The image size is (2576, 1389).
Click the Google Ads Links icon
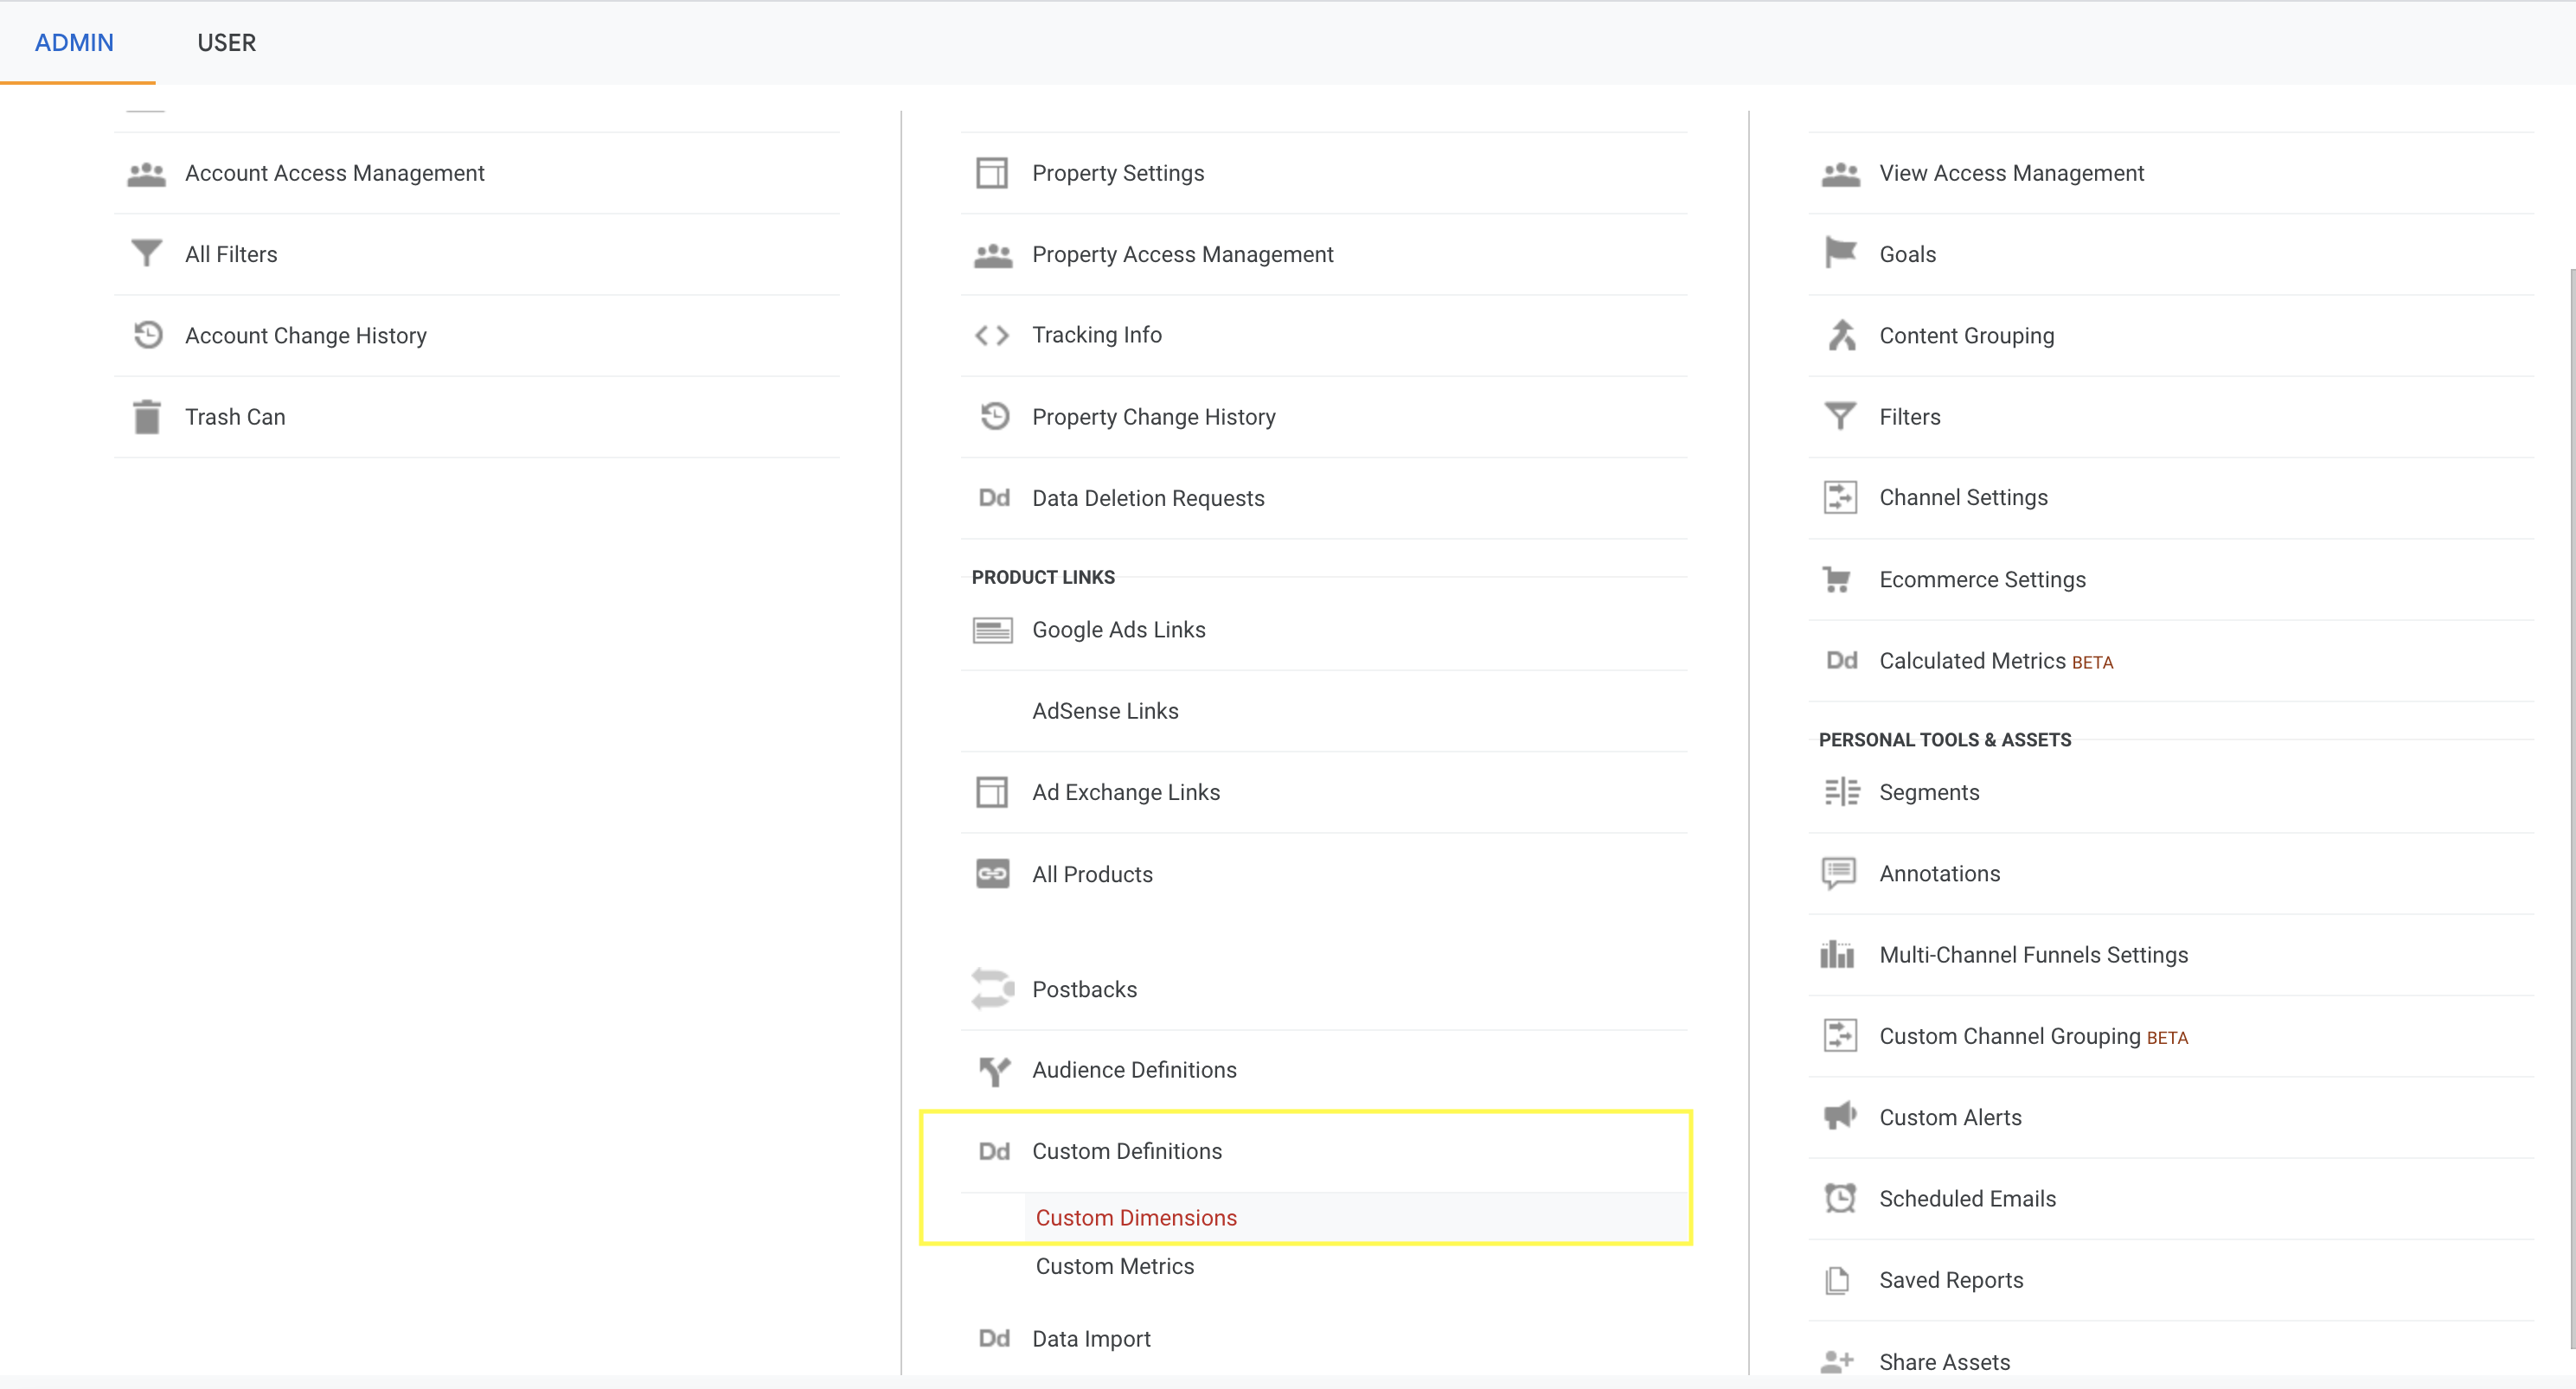[x=992, y=630]
